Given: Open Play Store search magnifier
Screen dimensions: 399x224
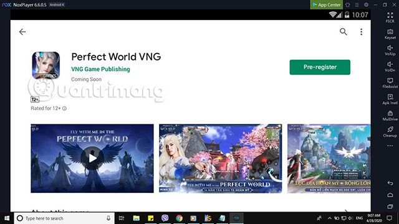Looking at the screenshot, I should click(344, 32).
